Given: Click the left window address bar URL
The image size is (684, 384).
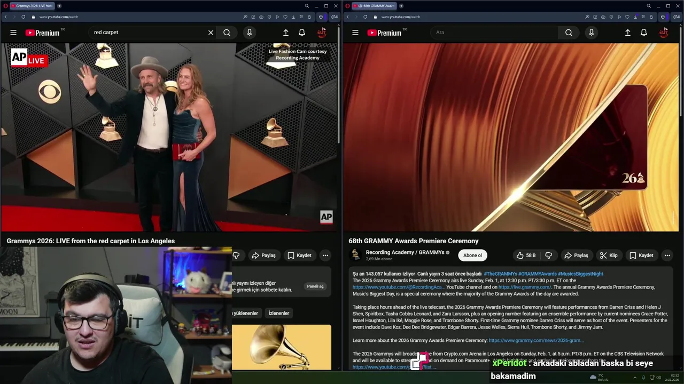Looking at the screenshot, I should [x=59, y=17].
